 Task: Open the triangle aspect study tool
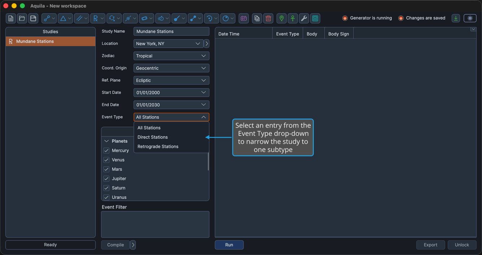click(x=65, y=18)
